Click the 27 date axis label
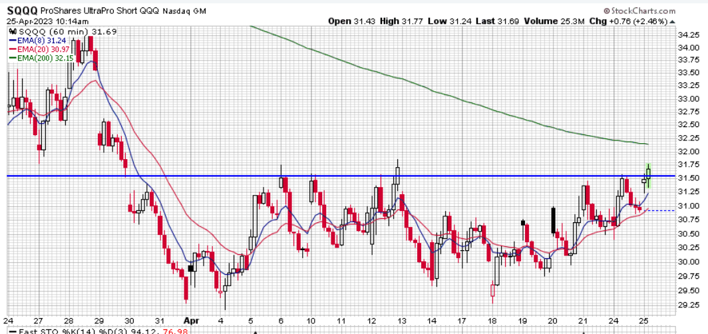708x334 pixels. pyautogui.click(x=39, y=321)
